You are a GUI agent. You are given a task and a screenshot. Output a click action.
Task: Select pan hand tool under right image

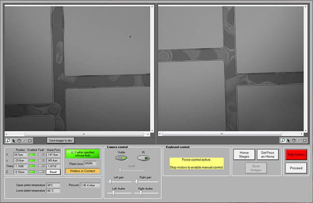coord(294,141)
